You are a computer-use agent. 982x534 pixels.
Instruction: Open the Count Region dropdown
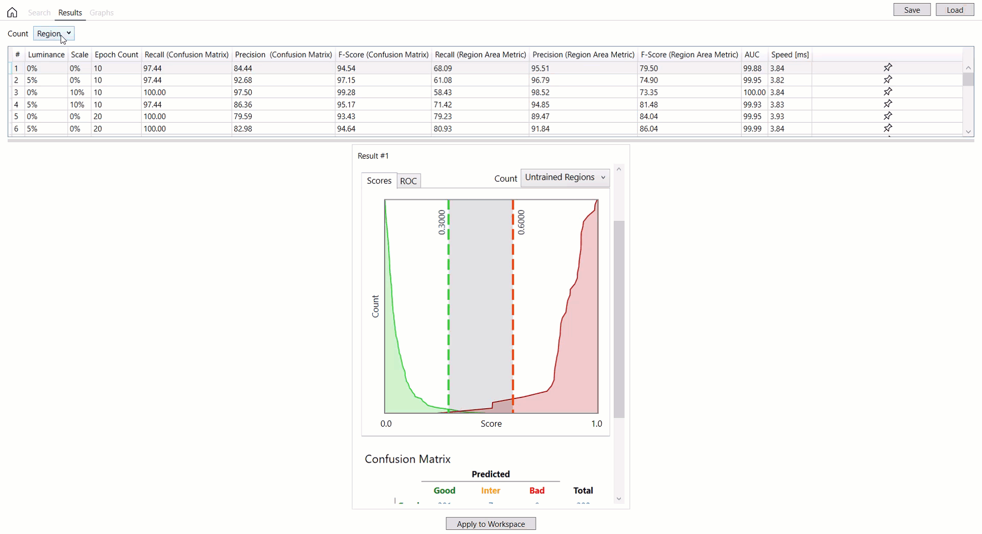54,33
